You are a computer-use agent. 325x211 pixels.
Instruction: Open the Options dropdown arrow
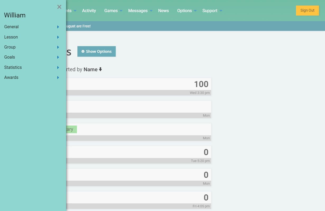tap(195, 11)
